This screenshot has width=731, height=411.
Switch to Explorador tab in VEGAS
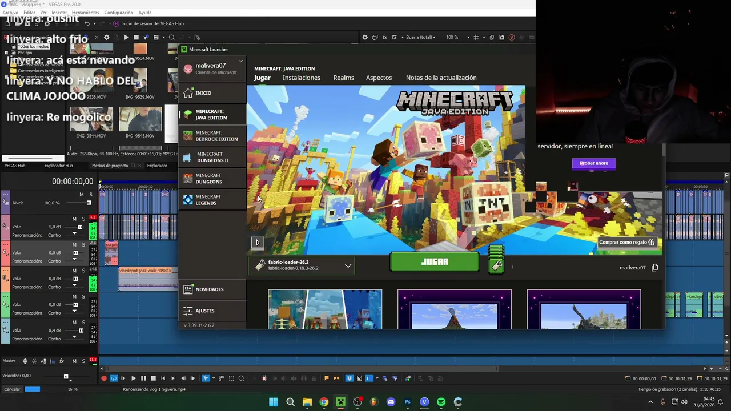pyautogui.click(x=157, y=166)
